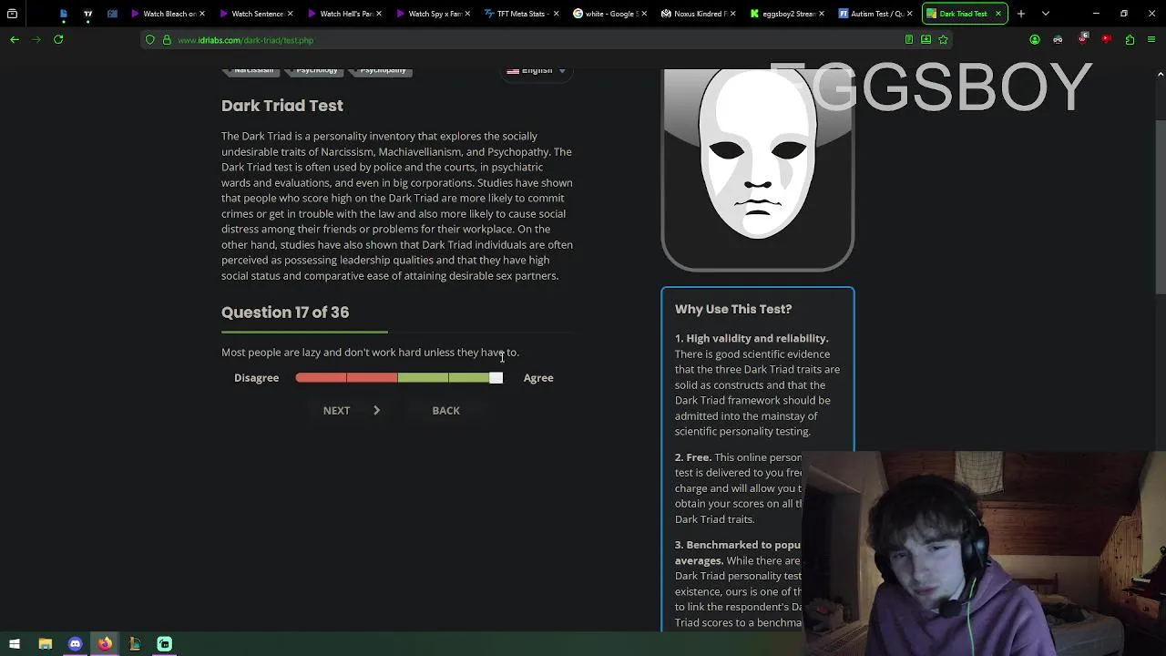This screenshot has height=656, width=1166.
Task: Reload the current page
Action: (x=58, y=39)
